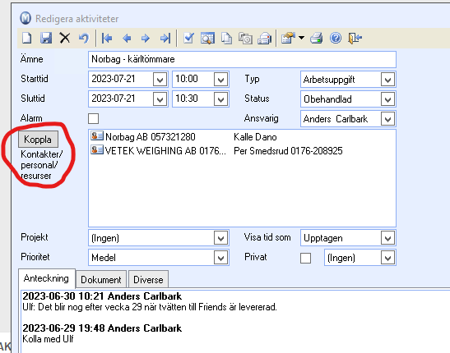Screen dimensions: 450x353
Task: Expand the Prioritet dropdown showing Medel
Action: (x=220, y=258)
